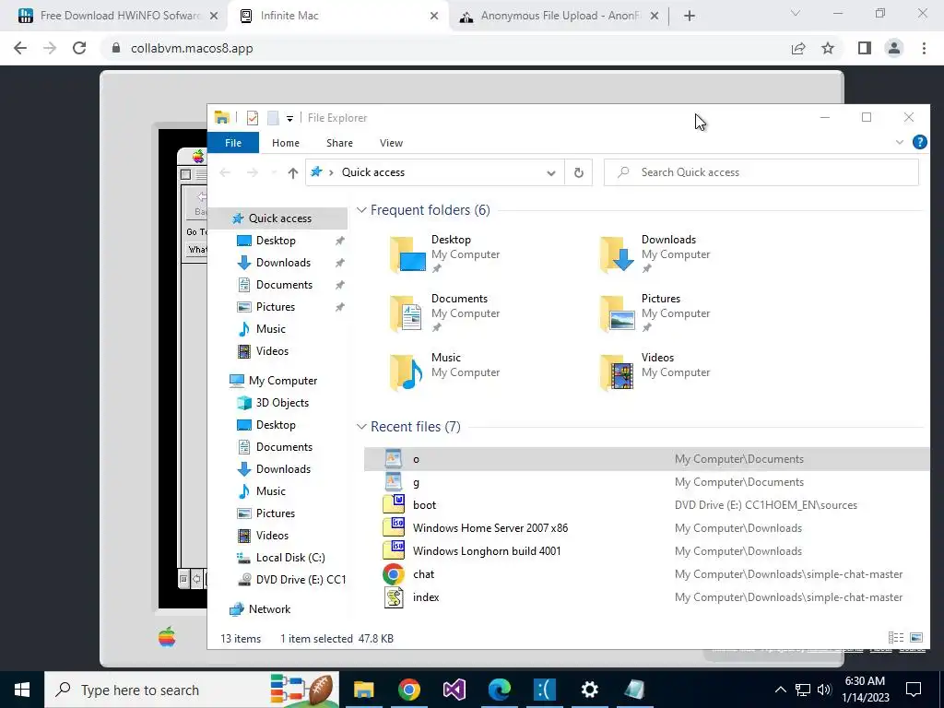Select the Downloads frequent folder icon

[617, 254]
